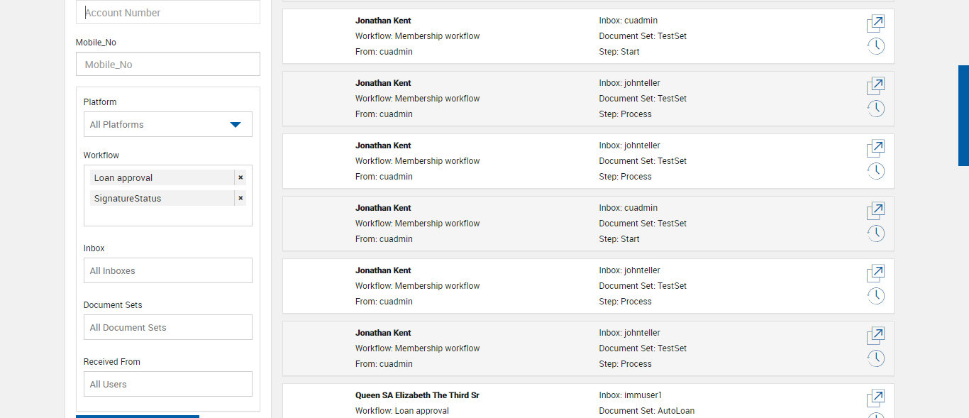Open icon on second johnteller Process row
969x418 pixels.
tap(875, 149)
